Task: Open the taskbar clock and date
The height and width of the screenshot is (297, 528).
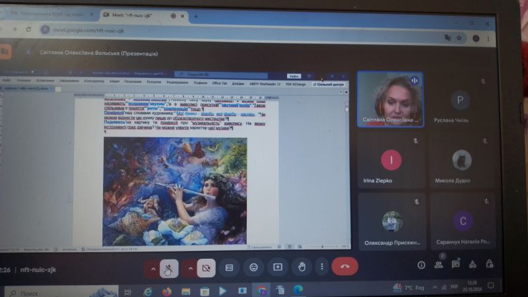Action: (x=471, y=286)
